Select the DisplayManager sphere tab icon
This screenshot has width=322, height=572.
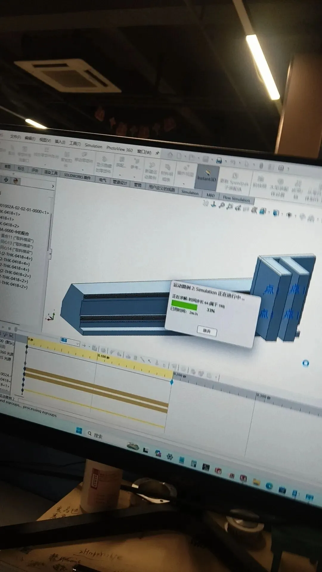pos(16,181)
